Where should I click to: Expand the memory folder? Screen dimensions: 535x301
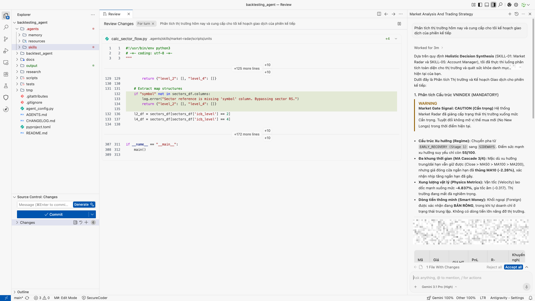(x=19, y=35)
